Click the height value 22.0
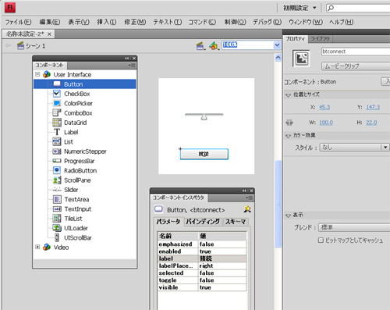The height and width of the screenshot is (310, 390). (x=371, y=123)
